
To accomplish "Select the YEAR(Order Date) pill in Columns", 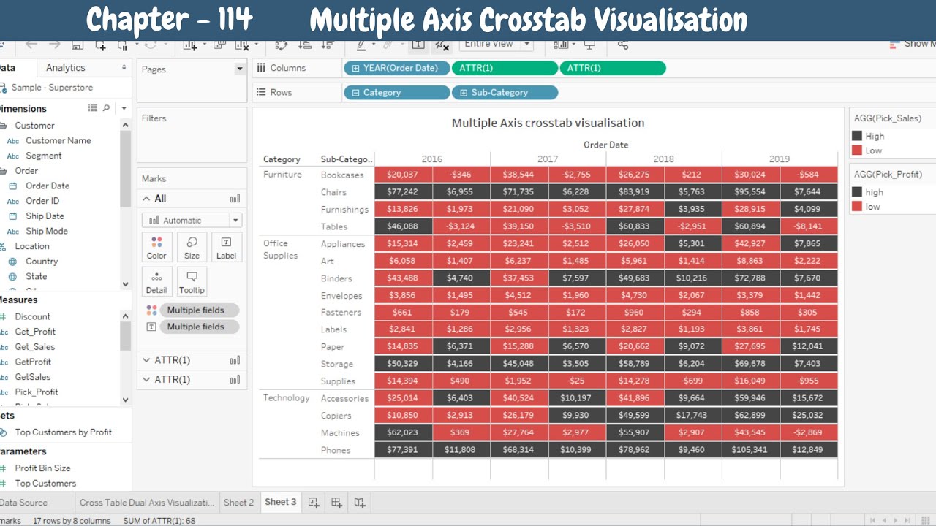I will pos(399,67).
